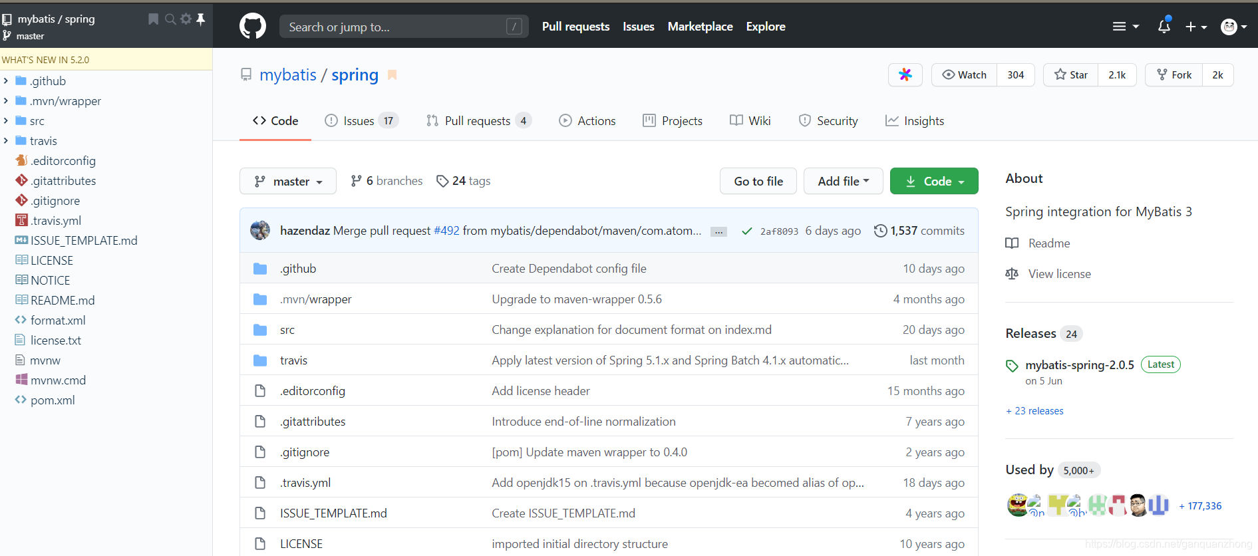
Task: Open Readme link in About
Action: pos(1038,243)
